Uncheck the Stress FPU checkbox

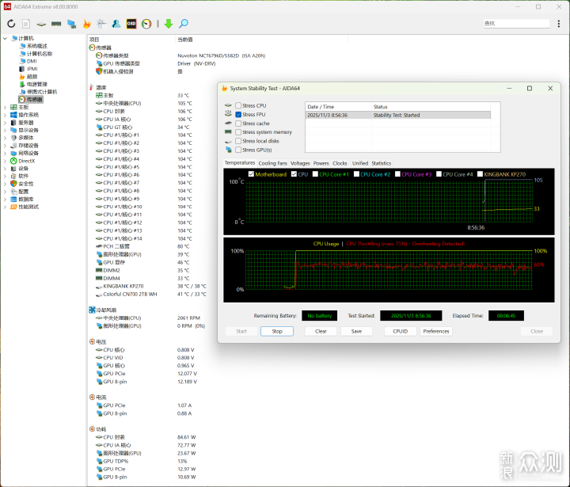238,114
